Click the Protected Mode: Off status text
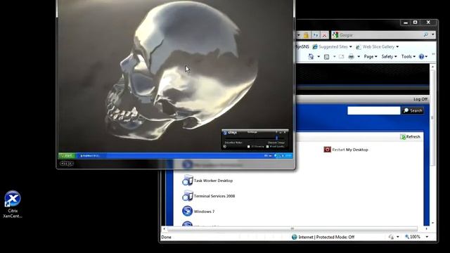 click(335, 237)
